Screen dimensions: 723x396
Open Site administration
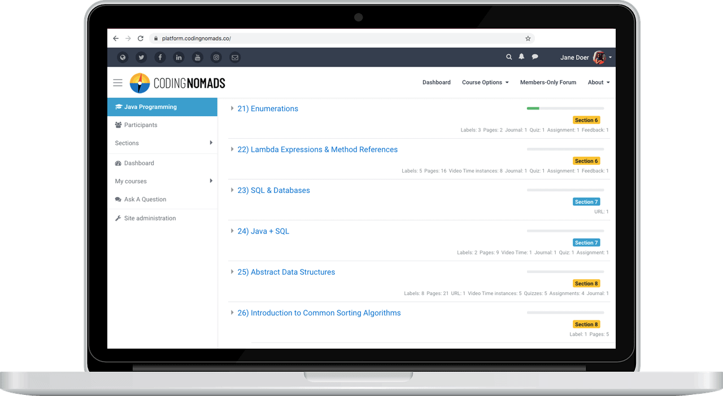(162, 218)
